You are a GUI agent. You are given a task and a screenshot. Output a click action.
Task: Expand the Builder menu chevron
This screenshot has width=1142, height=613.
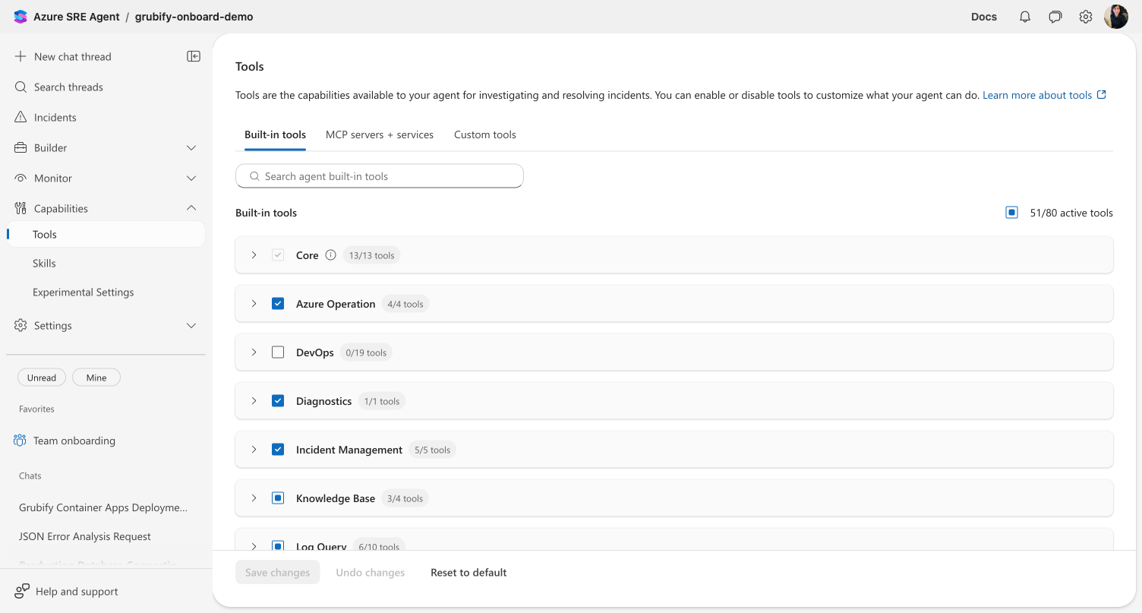point(191,147)
